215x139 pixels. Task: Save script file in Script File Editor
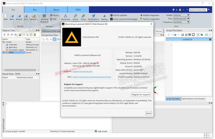(x=182, y=35)
